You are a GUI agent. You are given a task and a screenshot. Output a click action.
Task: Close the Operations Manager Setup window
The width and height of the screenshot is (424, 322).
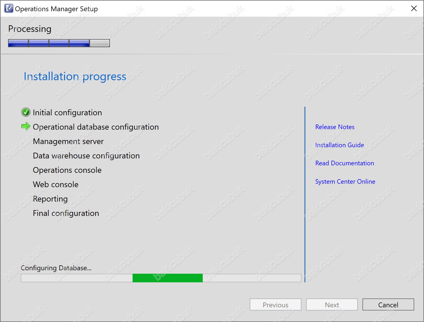[x=414, y=8]
